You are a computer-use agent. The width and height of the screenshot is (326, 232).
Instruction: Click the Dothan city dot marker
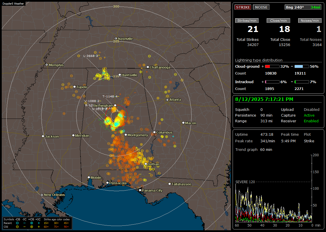click(146, 164)
